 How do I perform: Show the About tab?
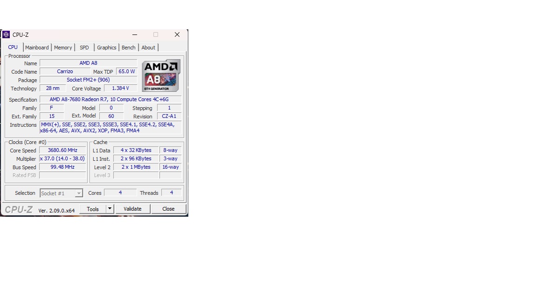tap(148, 48)
